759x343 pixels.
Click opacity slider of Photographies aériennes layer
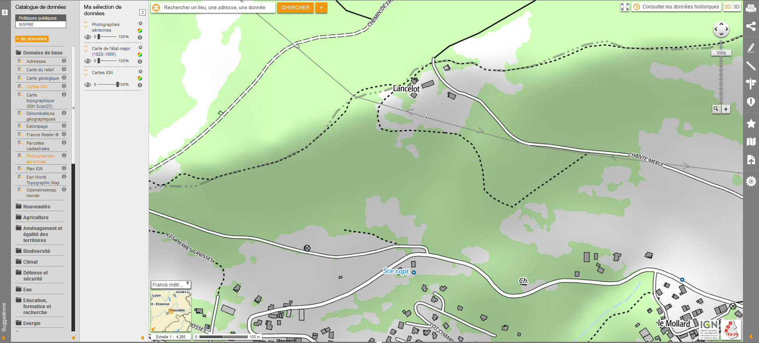pyautogui.click(x=107, y=37)
